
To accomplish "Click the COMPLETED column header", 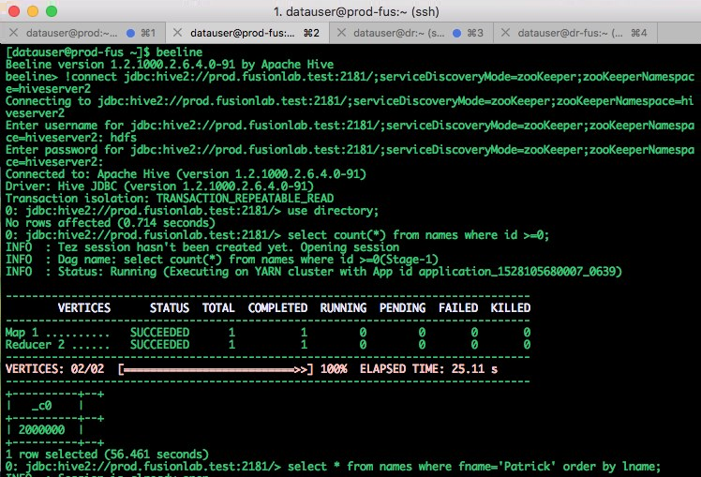I will click(277, 308).
